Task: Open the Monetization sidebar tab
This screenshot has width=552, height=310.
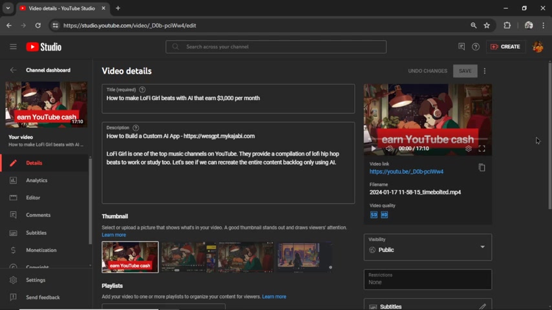Action: pos(45,250)
